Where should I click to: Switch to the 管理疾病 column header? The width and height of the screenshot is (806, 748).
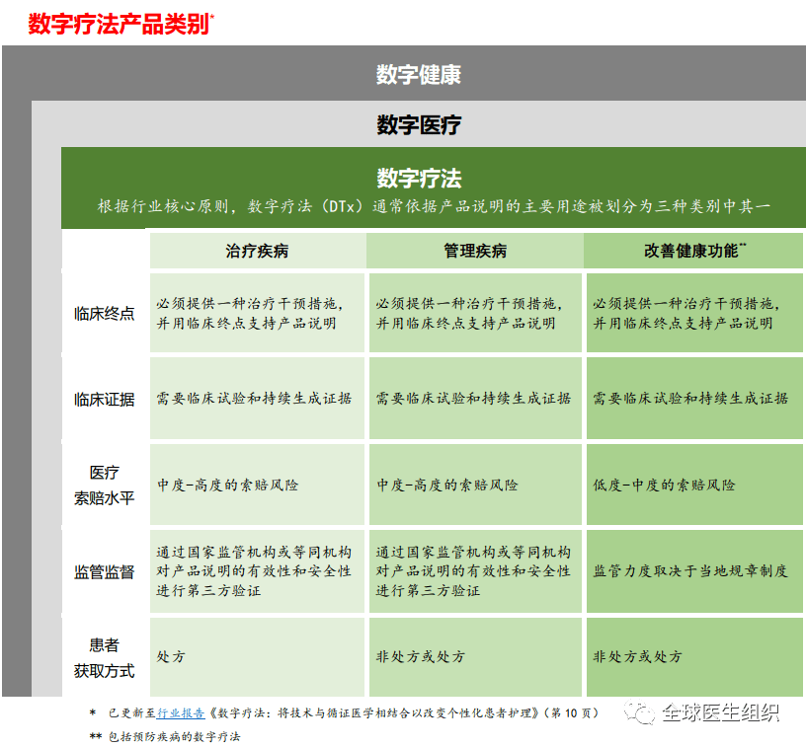pos(475,251)
